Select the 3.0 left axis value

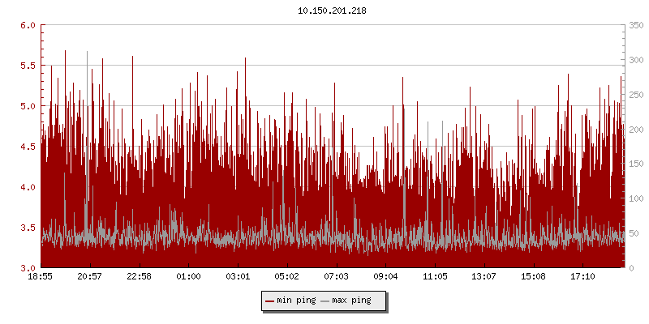click(28, 268)
